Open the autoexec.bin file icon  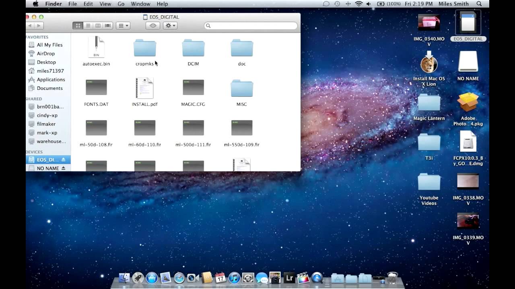(x=96, y=47)
